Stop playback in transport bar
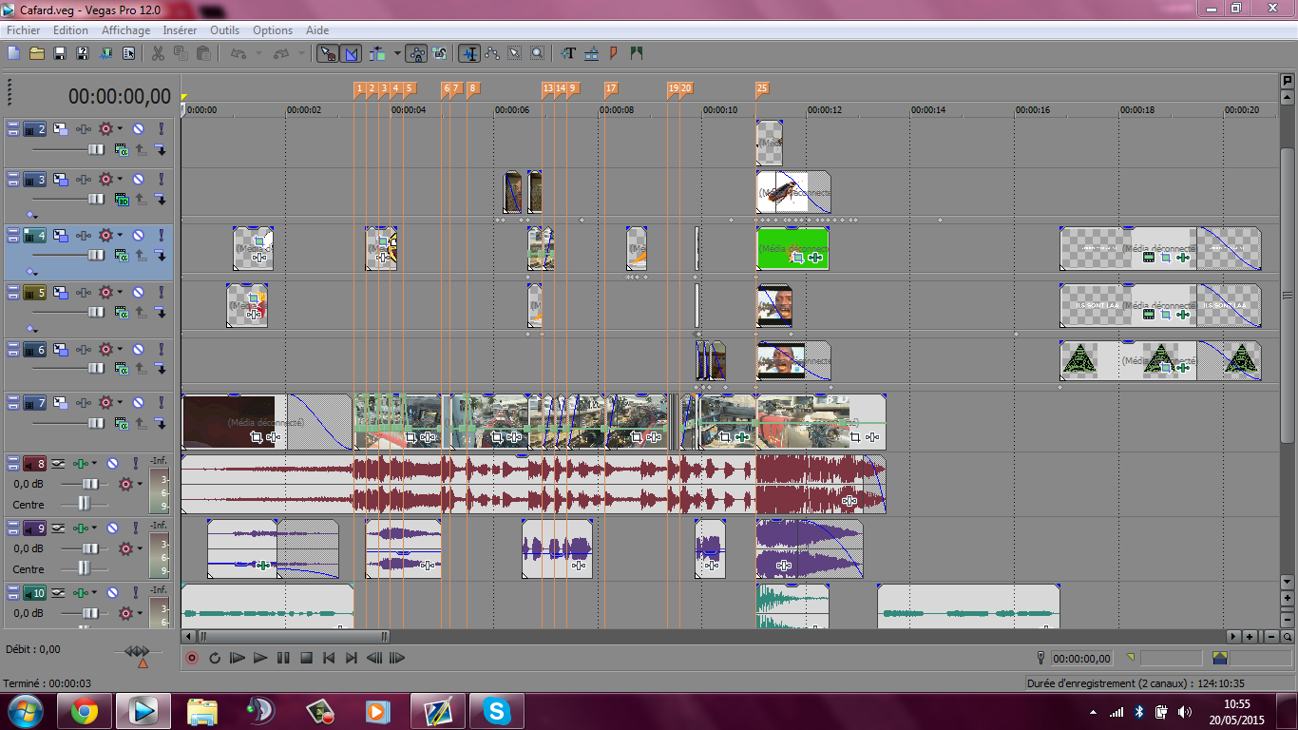Viewport: 1298px width, 730px height. pyautogui.click(x=306, y=657)
